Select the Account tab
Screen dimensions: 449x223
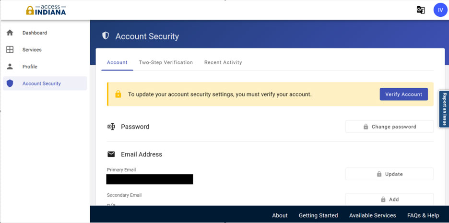point(117,62)
